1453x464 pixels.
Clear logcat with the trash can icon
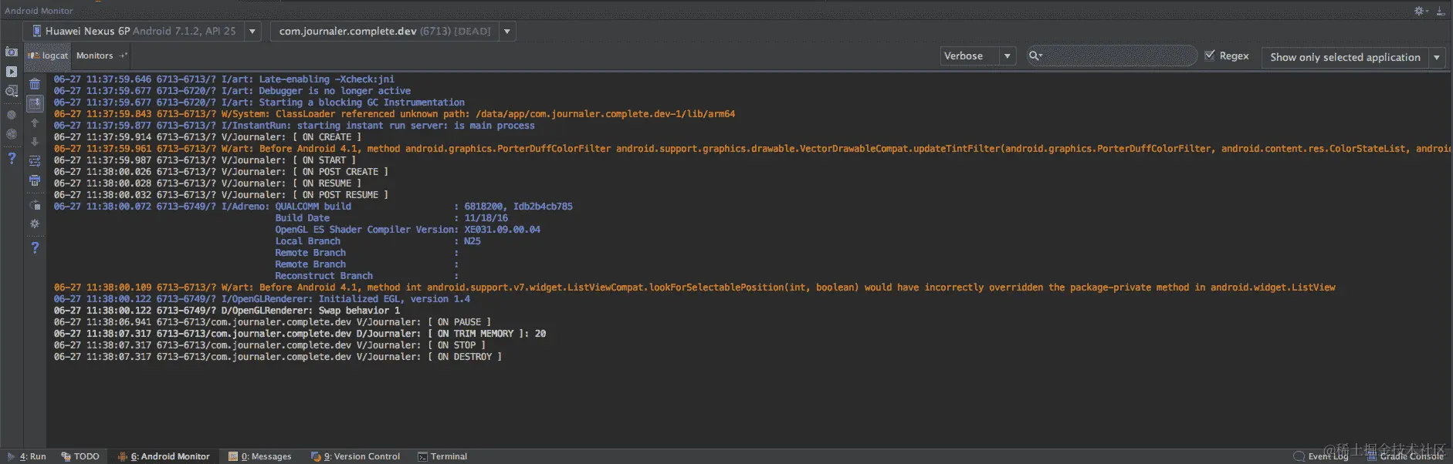(x=35, y=84)
